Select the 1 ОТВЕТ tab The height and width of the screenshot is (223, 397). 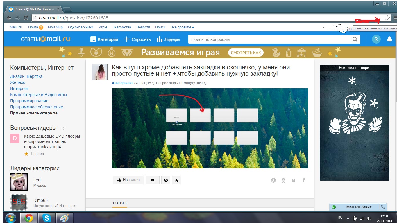(x=120, y=203)
